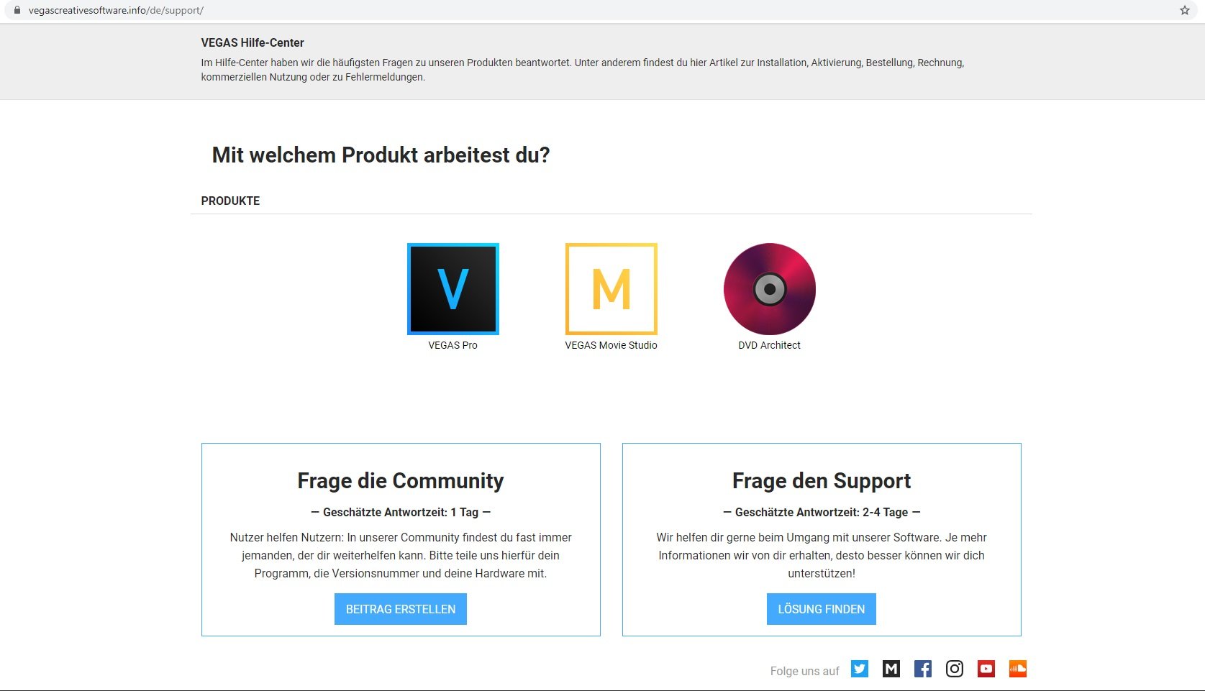
Task: Visit the Facebook page icon
Action: (x=922, y=669)
